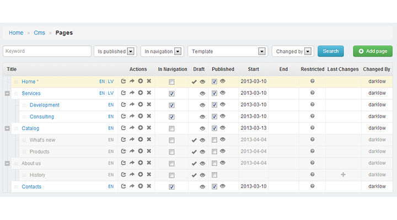
Task: Collapse the About us tree node
Action: click(x=7, y=163)
